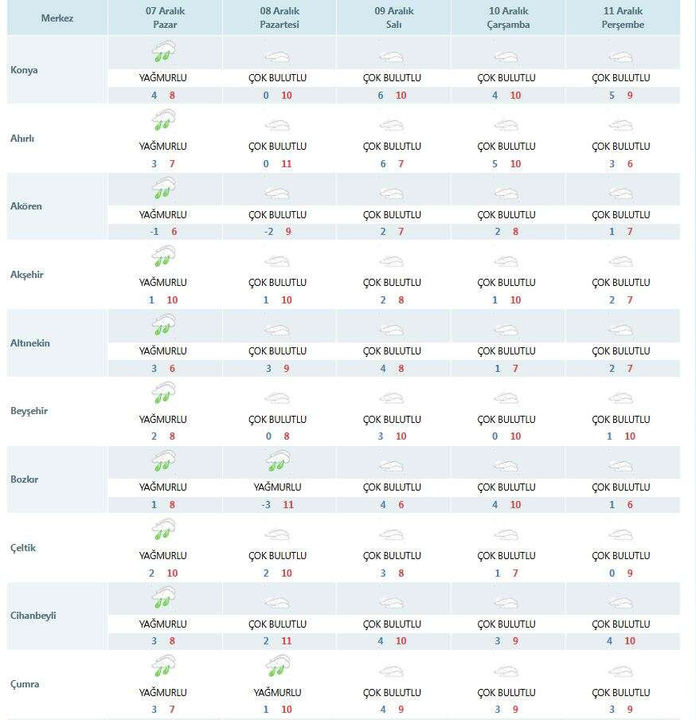Screen dimensions: 696x720
Task: Click Akören's cloud icon for 09 Aralık Salı
Action: coord(392,194)
